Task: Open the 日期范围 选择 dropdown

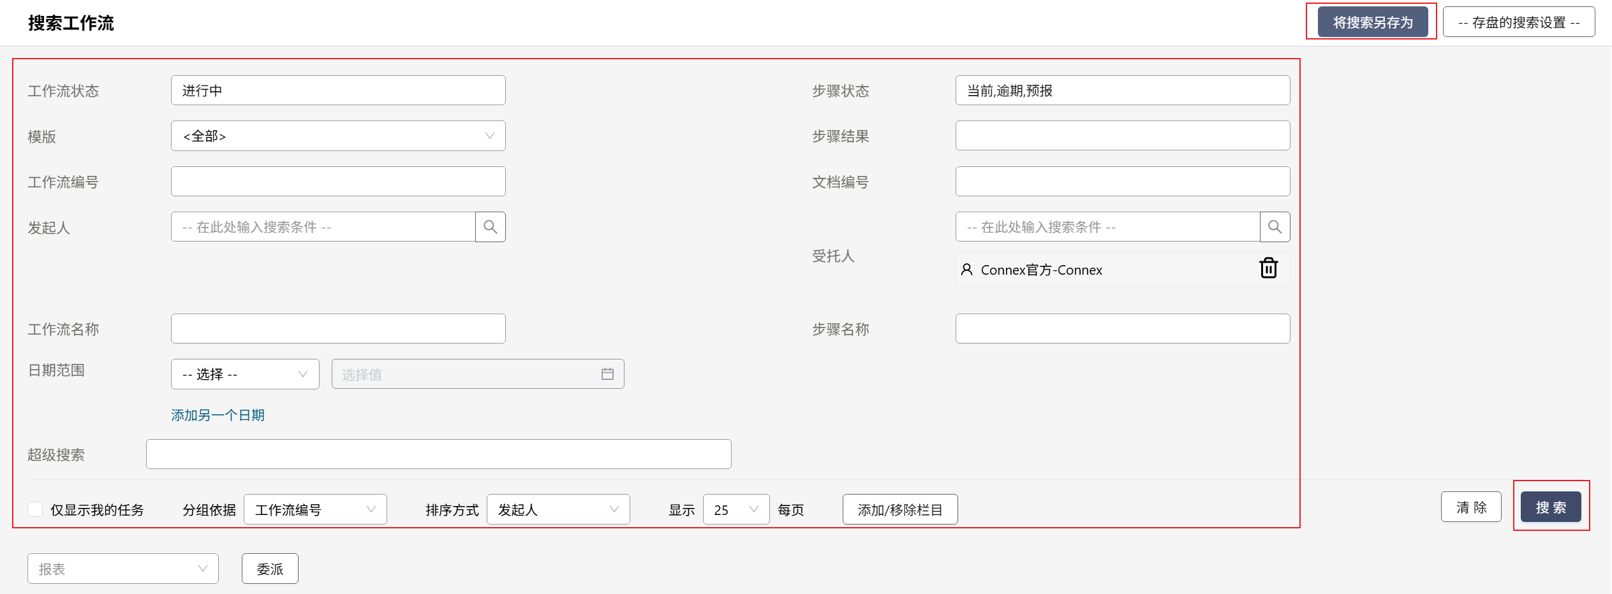Action: (245, 374)
